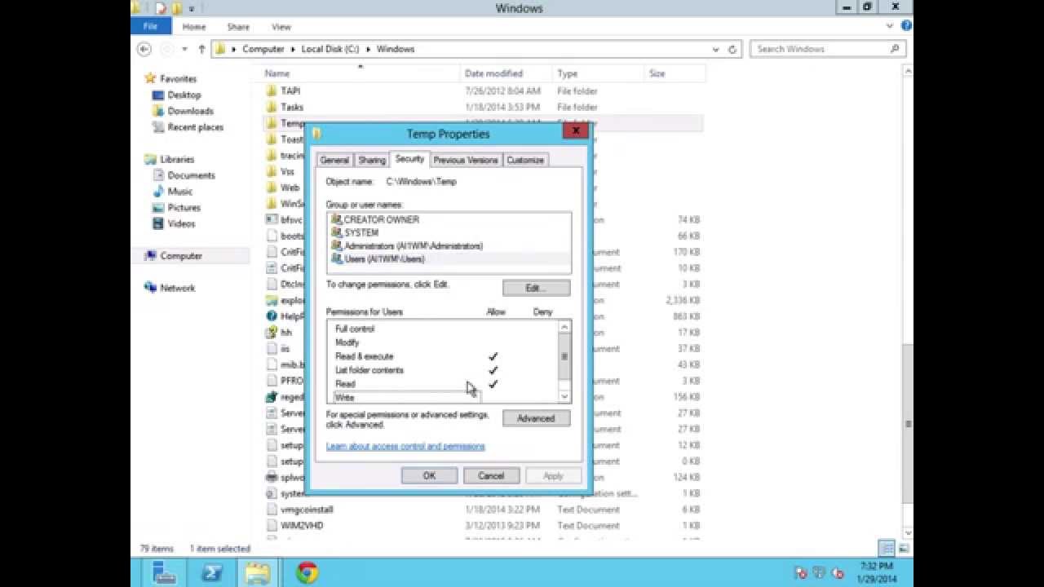Click the Advanced button

[x=536, y=418]
